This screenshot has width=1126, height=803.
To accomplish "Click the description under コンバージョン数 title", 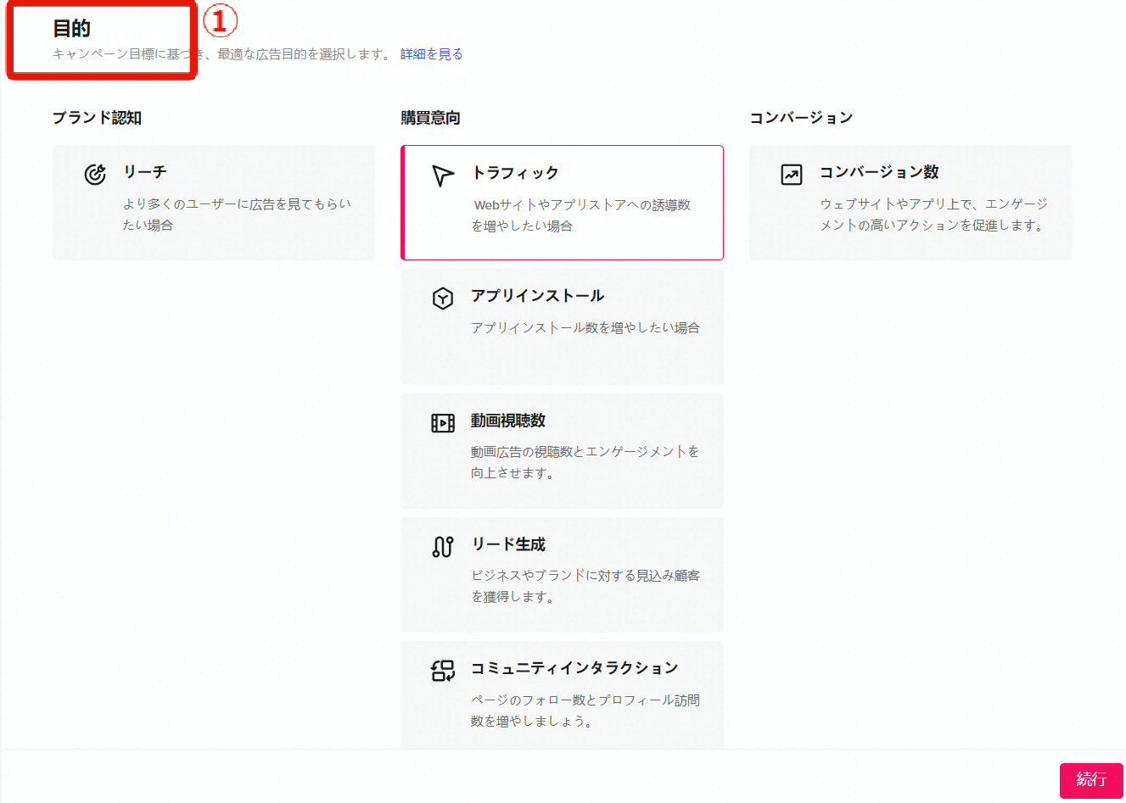I will tap(933, 215).
